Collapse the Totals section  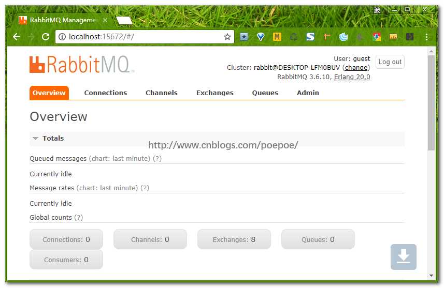pyautogui.click(x=217, y=138)
